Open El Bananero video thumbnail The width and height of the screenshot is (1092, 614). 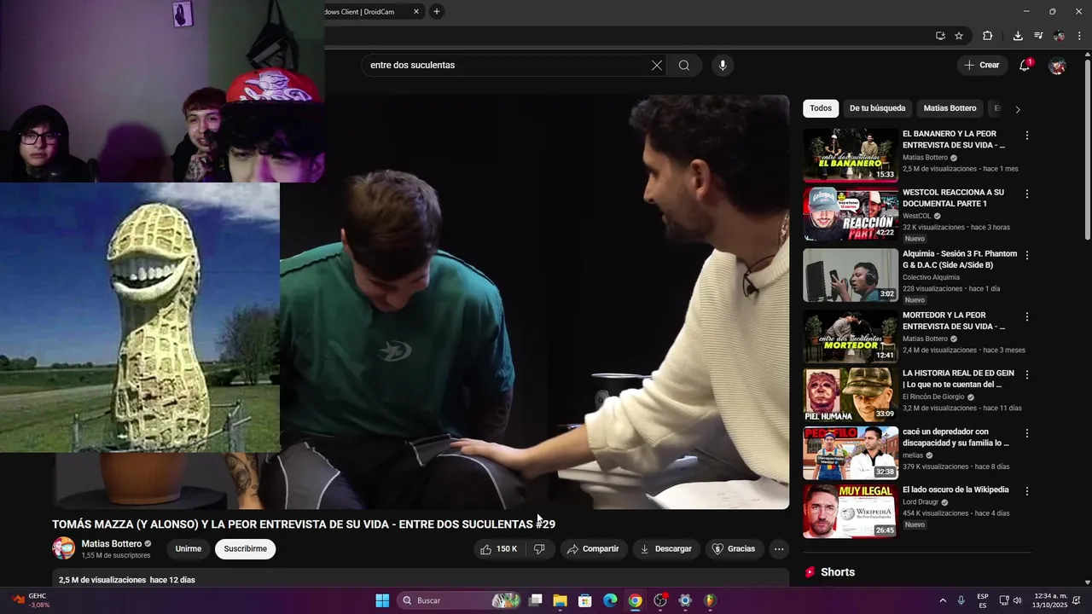tap(851, 155)
